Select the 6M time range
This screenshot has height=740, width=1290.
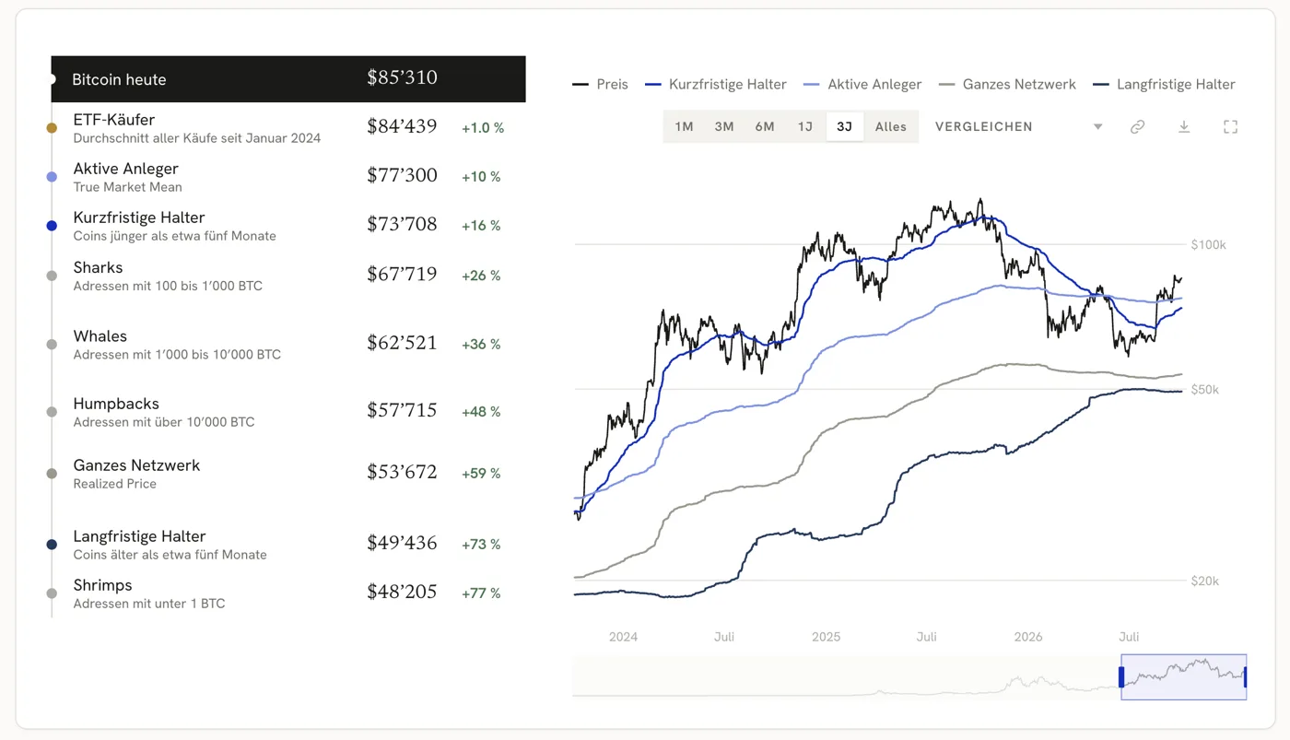point(765,127)
